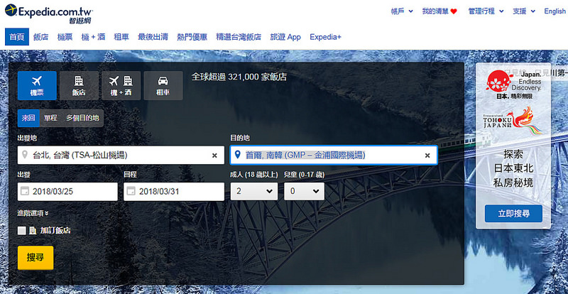Open 熱門優惠 hot deals
Viewport: 568px width, 294px height.
(192, 37)
